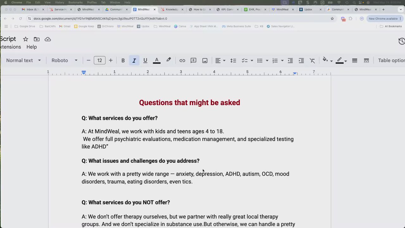The height and width of the screenshot is (228, 405).
Task: Increase the paragraph indent
Action: pos(301,60)
